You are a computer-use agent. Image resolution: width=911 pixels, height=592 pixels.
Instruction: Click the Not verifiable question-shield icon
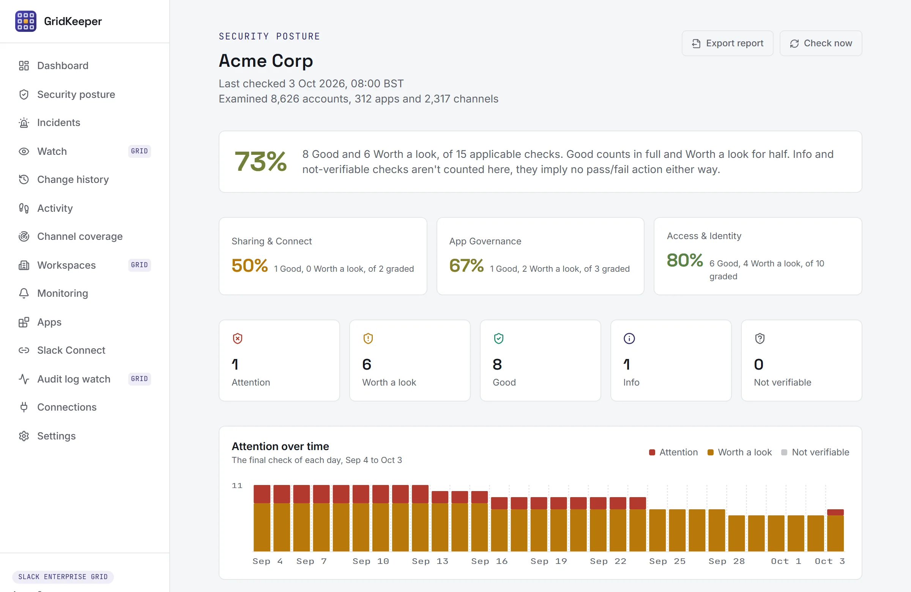tap(760, 339)
